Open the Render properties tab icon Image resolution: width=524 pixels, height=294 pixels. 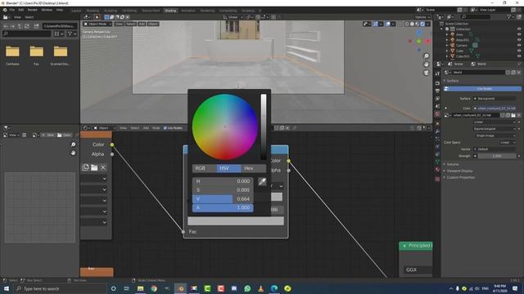coord(437,83)
